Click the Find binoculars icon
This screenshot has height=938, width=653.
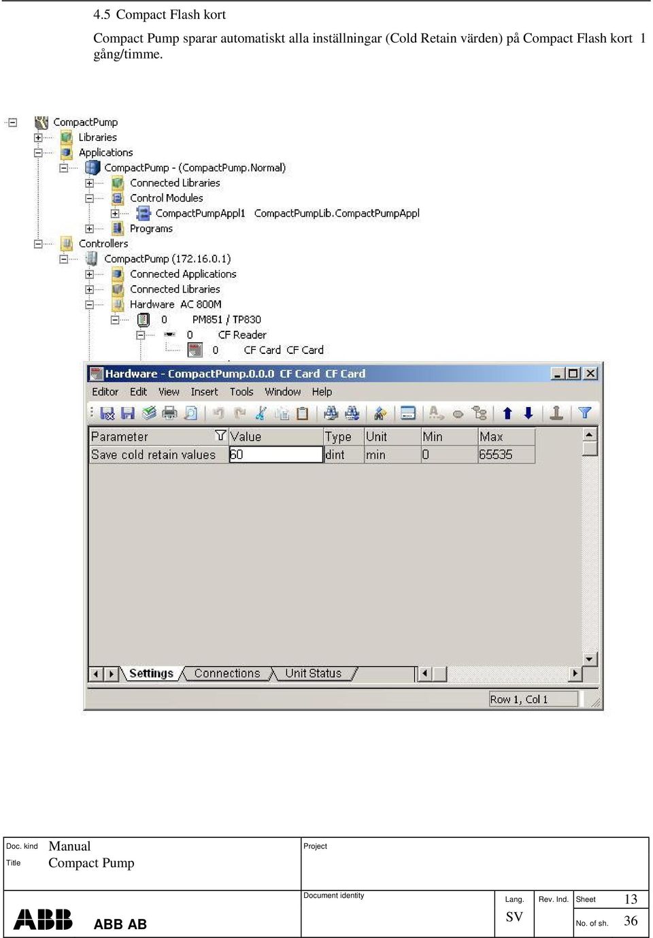click(331, 413)
